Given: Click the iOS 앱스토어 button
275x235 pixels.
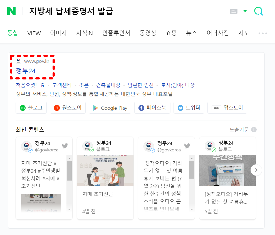Looking at the screenshot, I should point(227,107).
